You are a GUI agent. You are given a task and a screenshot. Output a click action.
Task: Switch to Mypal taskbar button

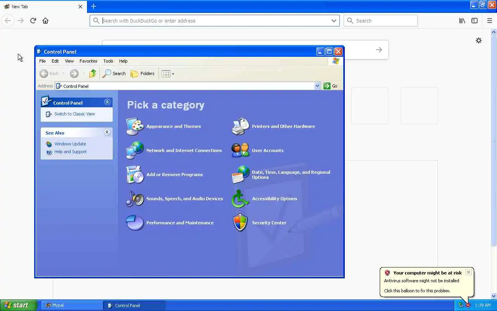pos(72,305)
